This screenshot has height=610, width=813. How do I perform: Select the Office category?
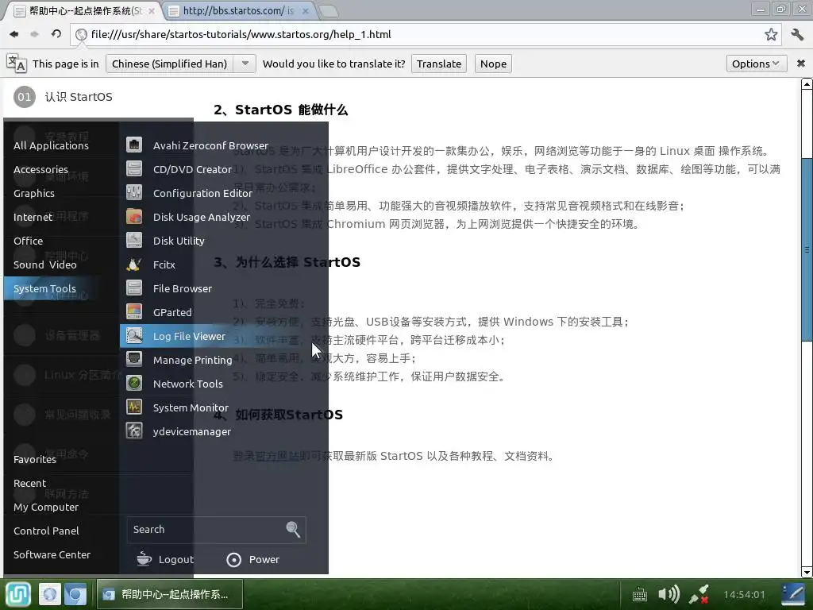[x=28, y=241]
